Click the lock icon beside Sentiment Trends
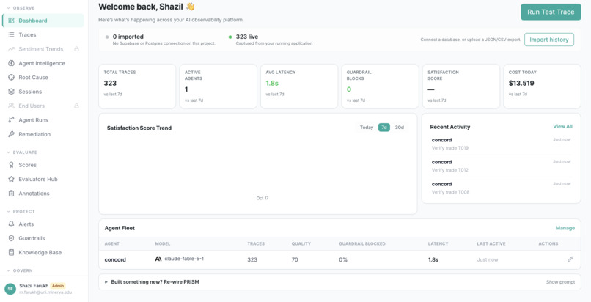The width and height of the screenshot is (591, 302). [x=76, y=49]
